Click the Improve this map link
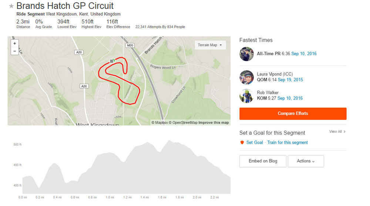Screen dimensions: 370x206 coord(213,123)
